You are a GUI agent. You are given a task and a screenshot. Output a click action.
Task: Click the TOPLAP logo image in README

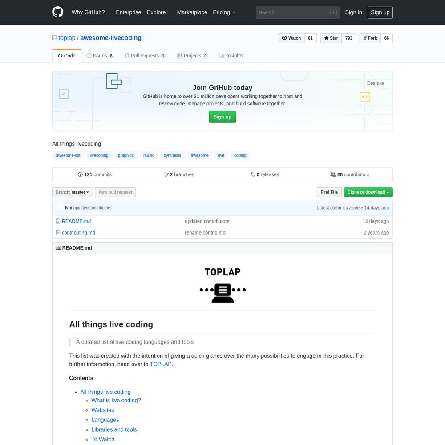pyautogui.click(x=222, y=285)
